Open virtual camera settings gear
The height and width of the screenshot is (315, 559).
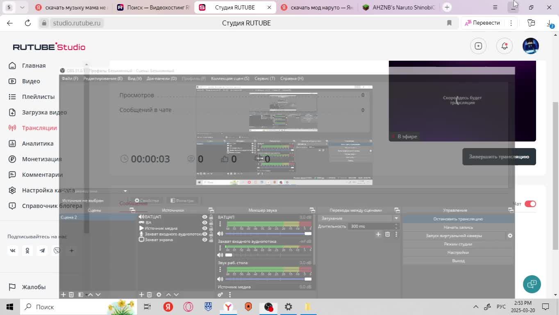click(x=510, y=236)
